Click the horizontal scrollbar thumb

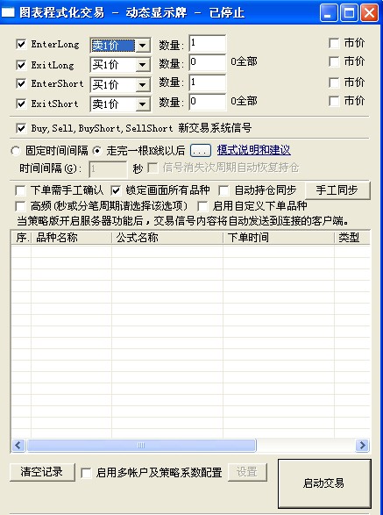141,446
